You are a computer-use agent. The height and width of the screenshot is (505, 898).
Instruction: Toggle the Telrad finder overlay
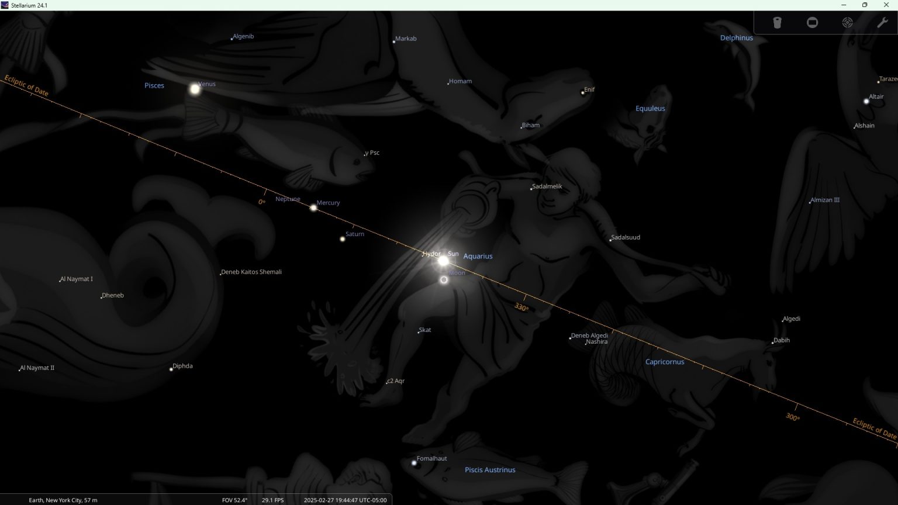pos(847,22)
